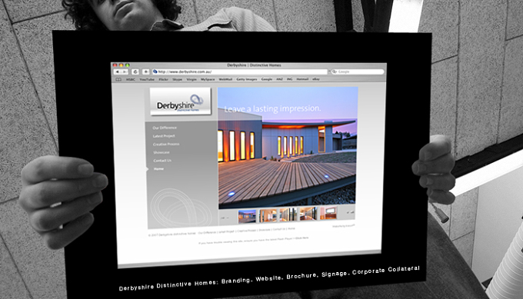
Task: Open the Flickr bookmark
Action: (x=163, y=79)
